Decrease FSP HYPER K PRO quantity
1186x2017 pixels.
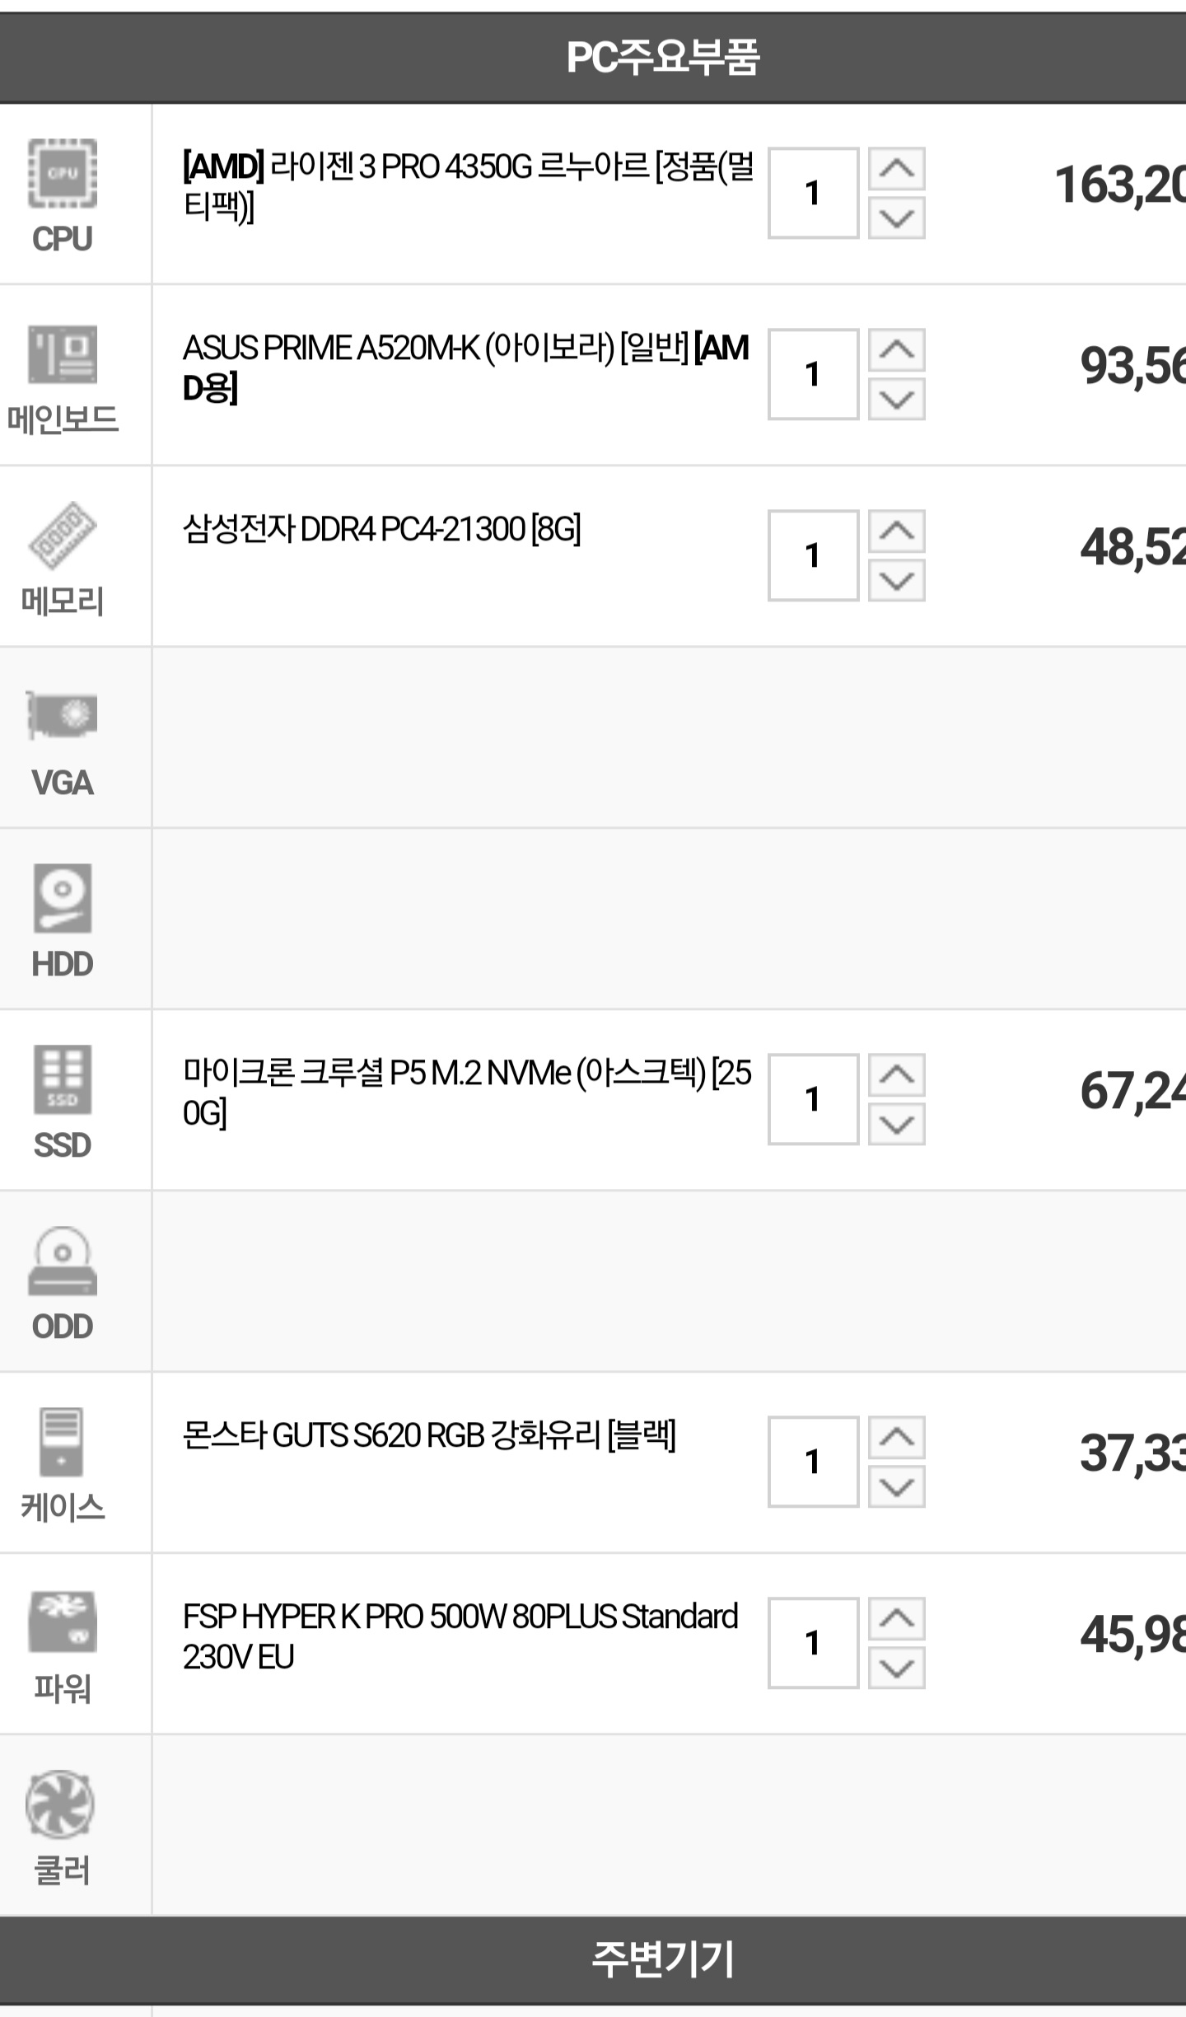(897, 1668)
